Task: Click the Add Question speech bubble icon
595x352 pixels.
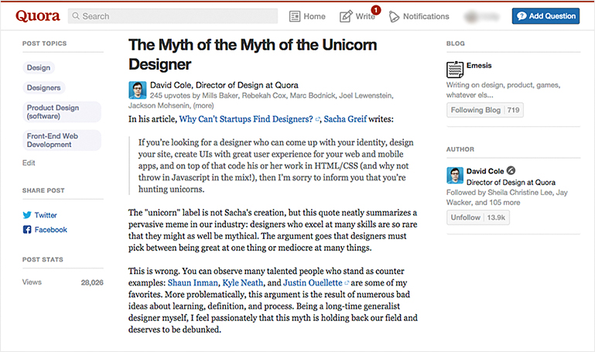Action: pyautogui.click(x=521, y=16)
